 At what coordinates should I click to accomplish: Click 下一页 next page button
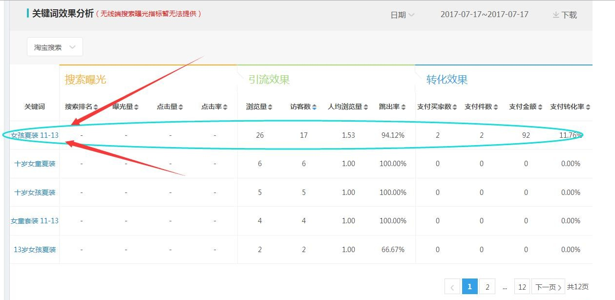[548, 287]
